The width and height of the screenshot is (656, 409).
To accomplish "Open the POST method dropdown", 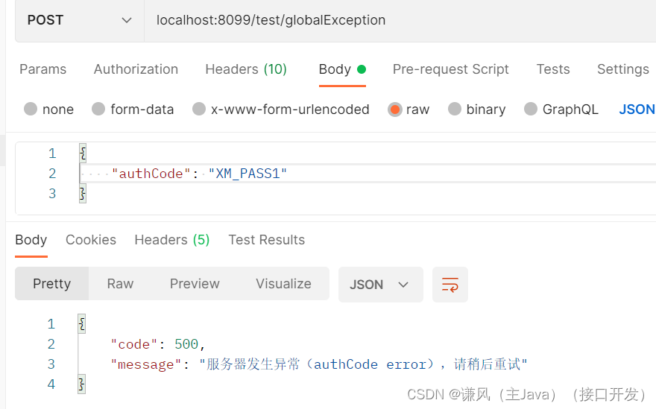I will tap(80, 20).
